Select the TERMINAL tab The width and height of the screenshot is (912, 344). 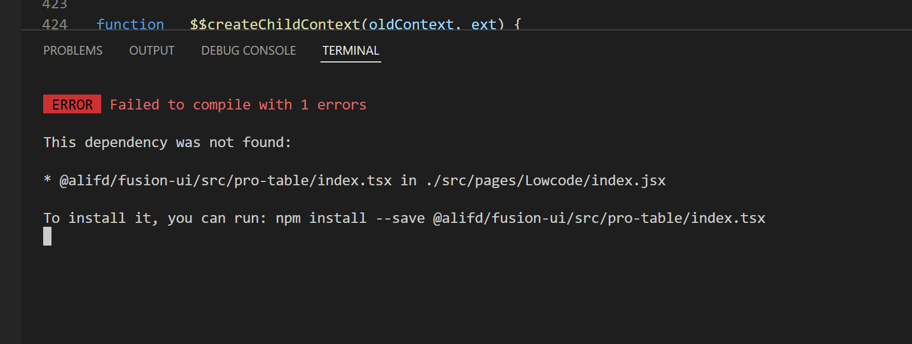pos(350,50)
